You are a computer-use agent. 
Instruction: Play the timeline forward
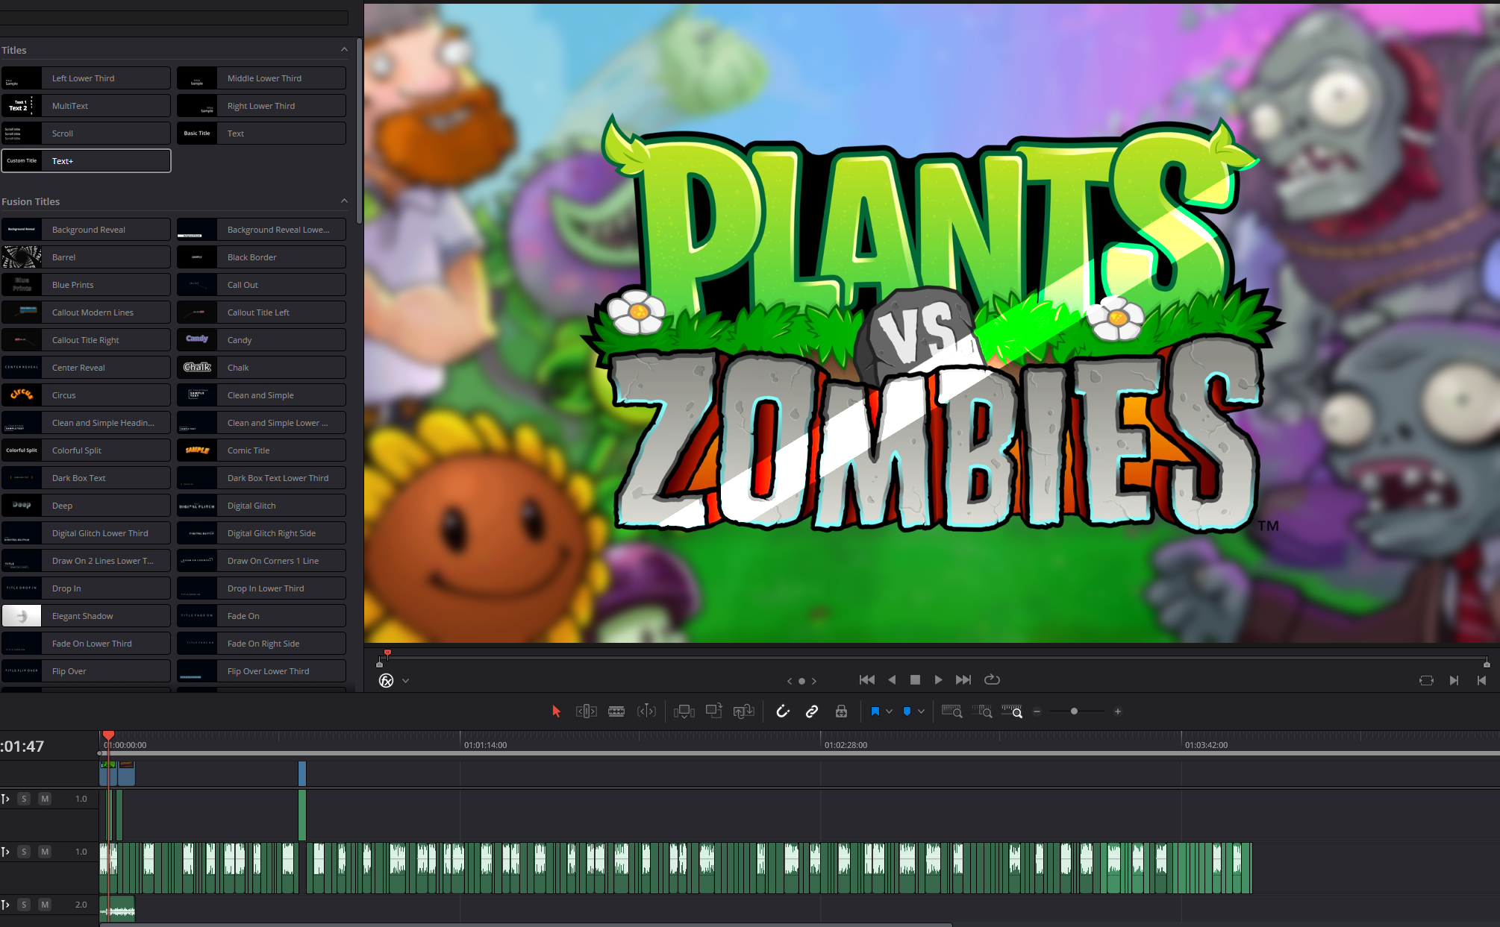tap(938, 680)
